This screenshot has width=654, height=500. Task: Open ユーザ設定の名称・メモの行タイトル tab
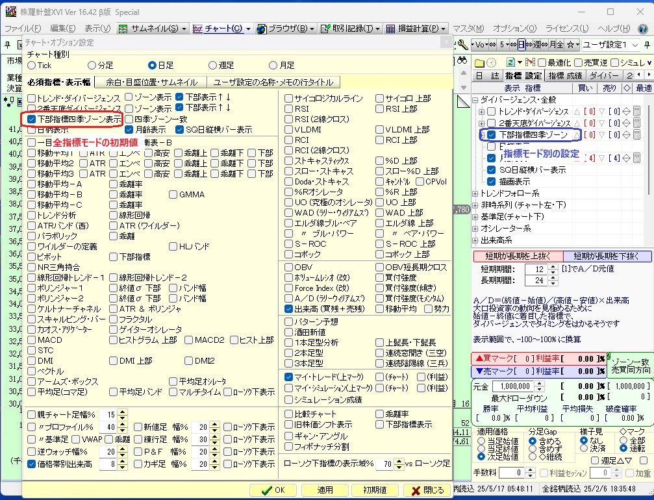pyautogui.click(x=273, y=82)
